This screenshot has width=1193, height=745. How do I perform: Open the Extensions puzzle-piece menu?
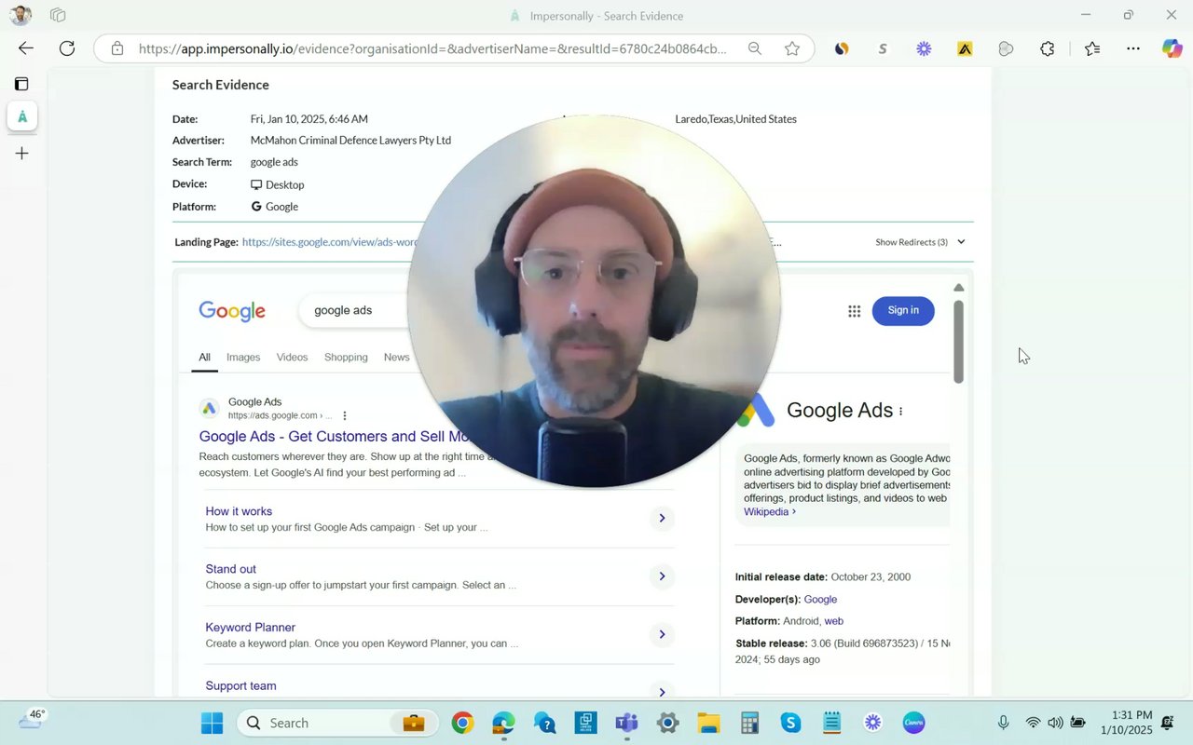(1047, 48)
